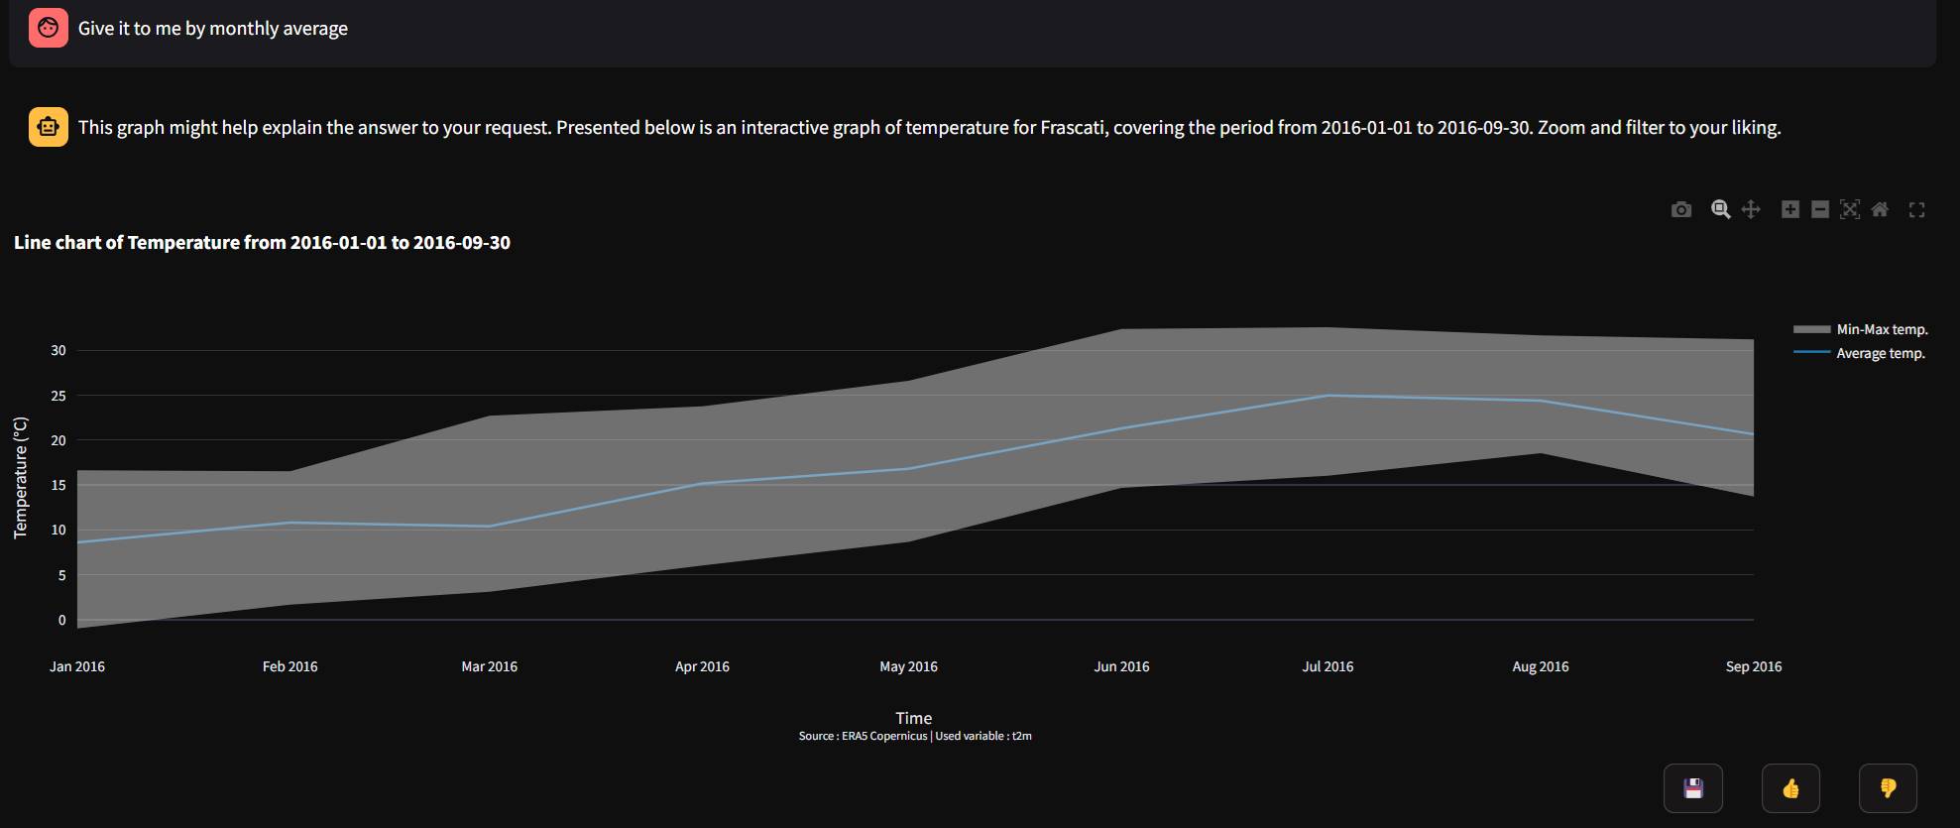Give a thumbs down to the response
1960x828 pixels.
click(x=1887, y=788)
